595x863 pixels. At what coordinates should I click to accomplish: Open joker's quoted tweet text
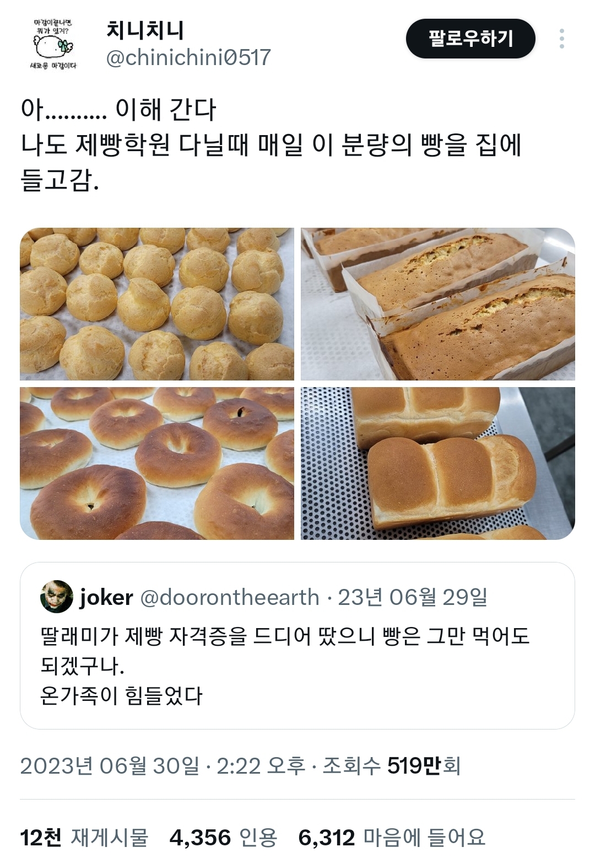285,666
